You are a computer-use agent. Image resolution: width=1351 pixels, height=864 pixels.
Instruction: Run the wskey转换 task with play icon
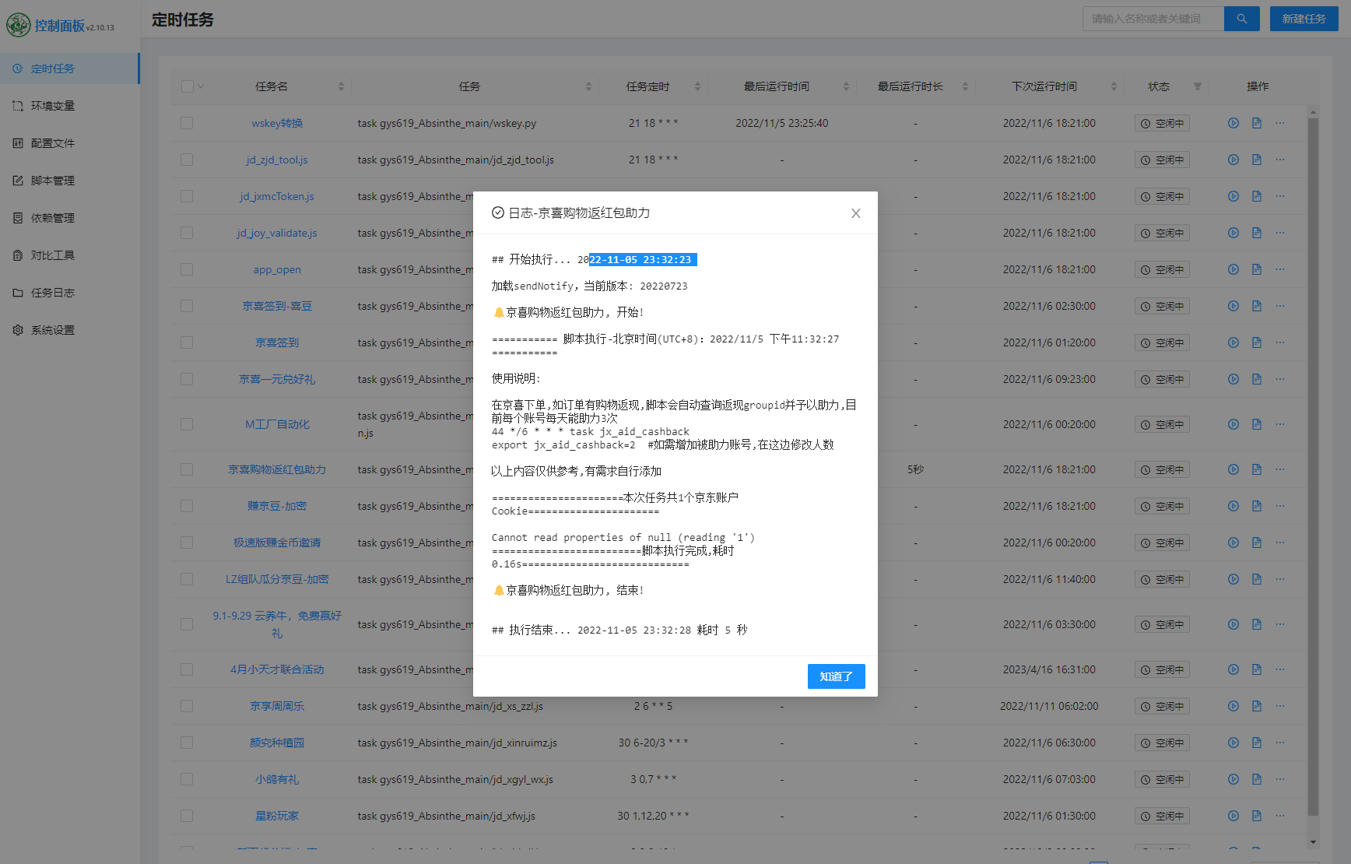click(x=1233, y=123)
